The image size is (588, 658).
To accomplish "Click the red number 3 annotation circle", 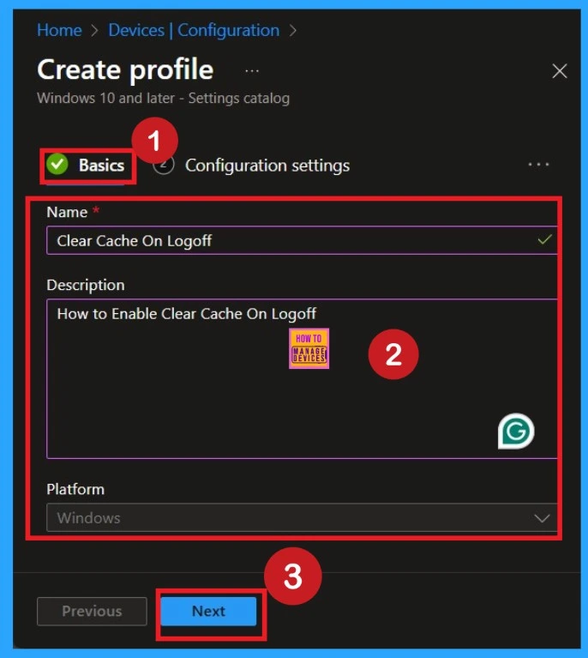I will click(292, 577).
